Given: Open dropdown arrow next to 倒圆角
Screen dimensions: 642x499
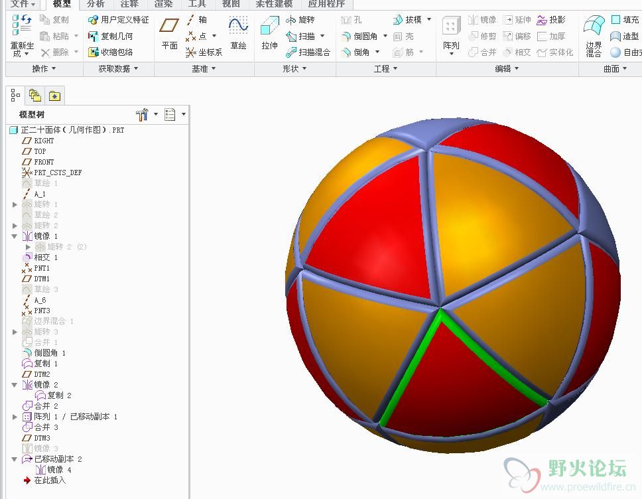Looking at the screenshot, I should pyautogui.click(x=385, y=36).
